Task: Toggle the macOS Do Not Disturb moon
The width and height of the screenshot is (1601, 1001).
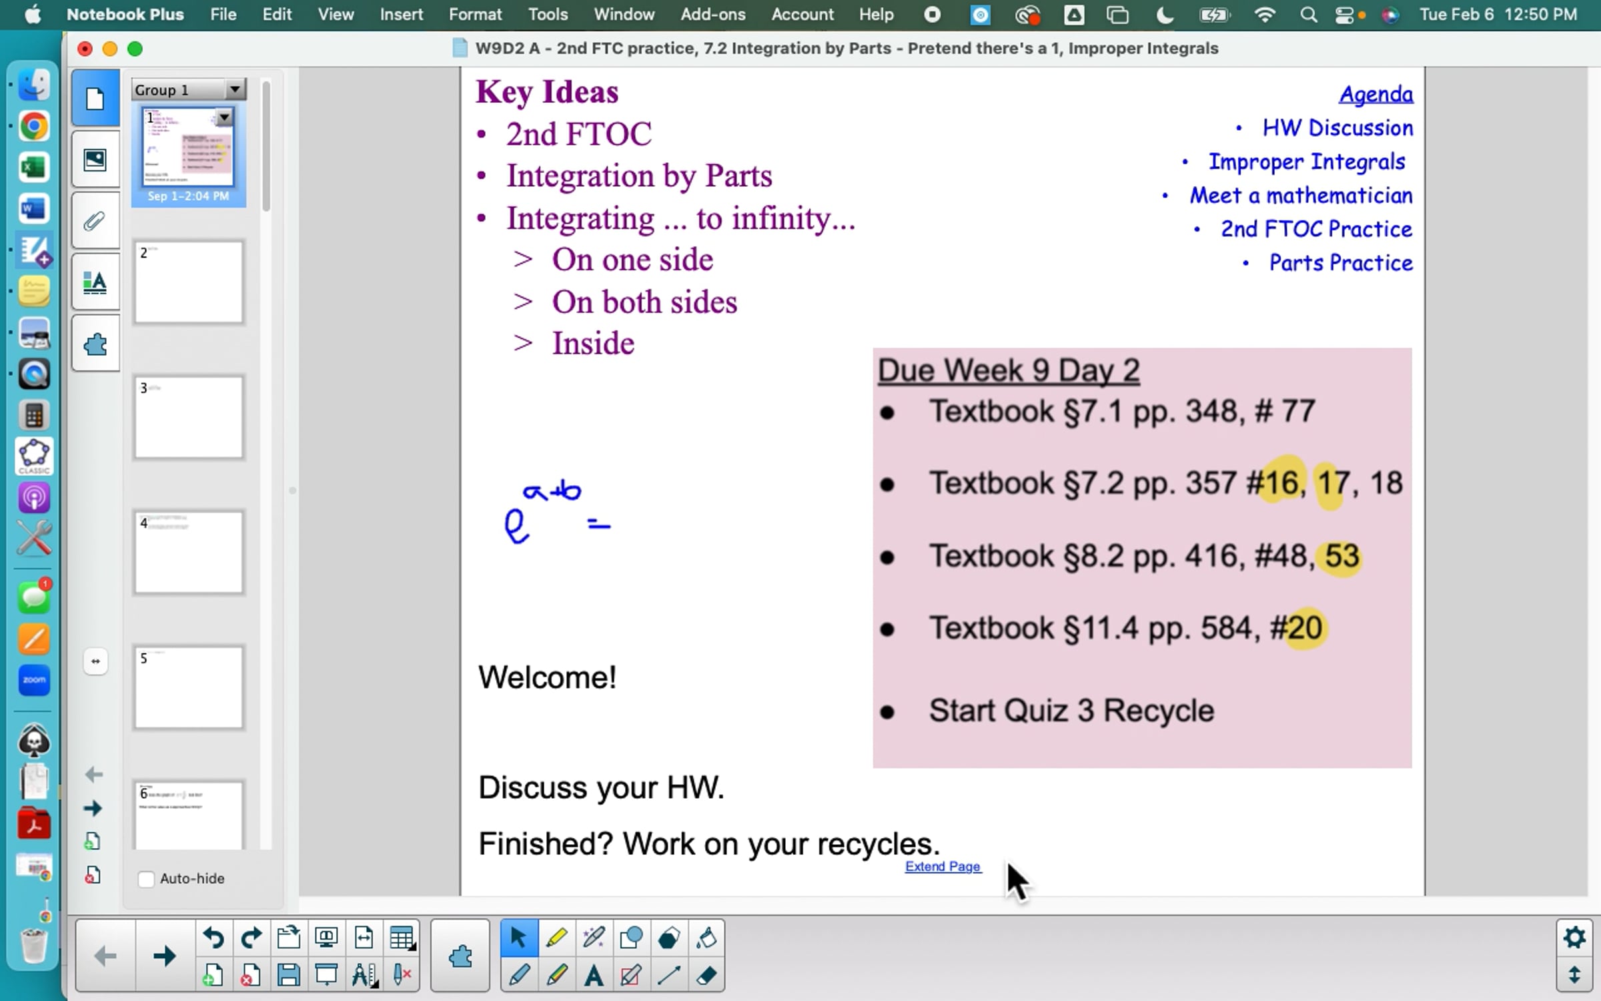Action: [1164, 15]
